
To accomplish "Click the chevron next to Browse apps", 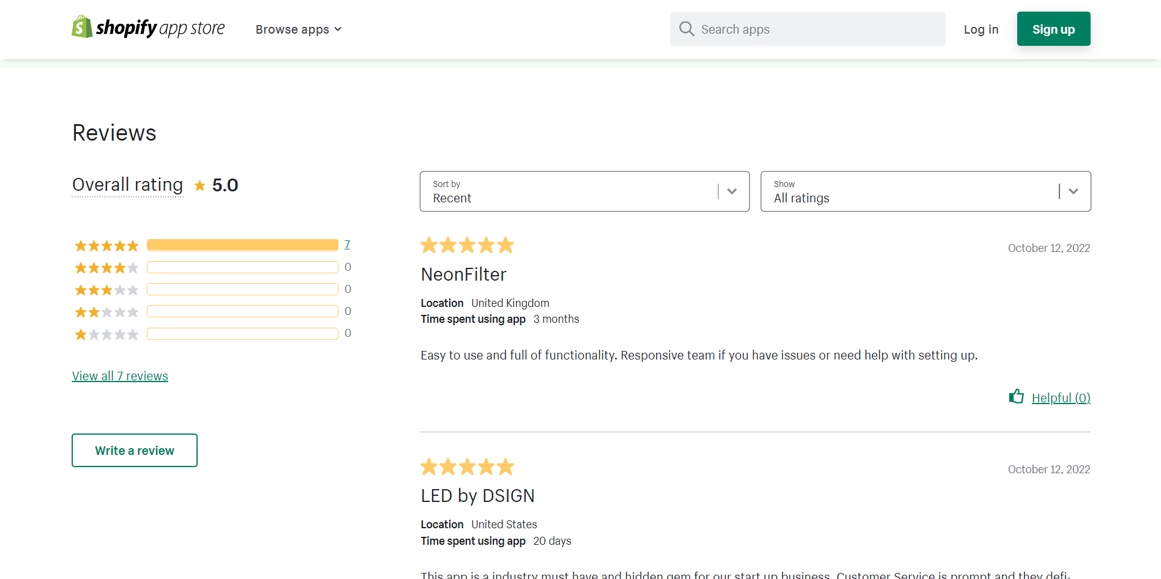I will pos(338,29).
